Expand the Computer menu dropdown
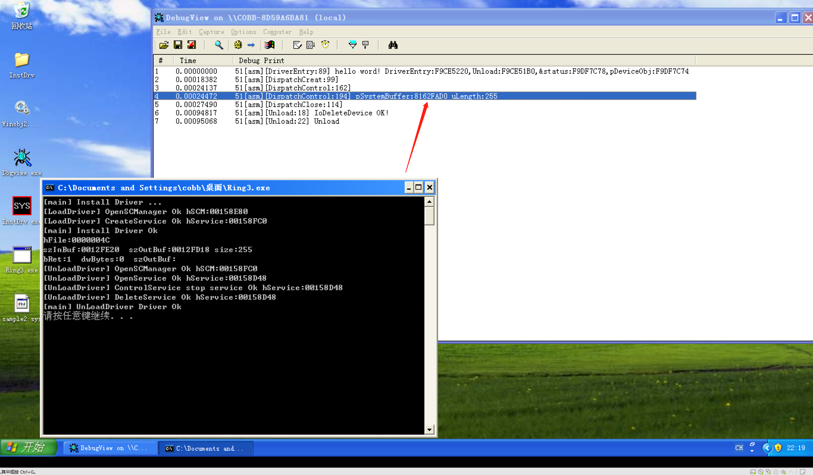Screen dimensions: 813x475 (277, 32)
